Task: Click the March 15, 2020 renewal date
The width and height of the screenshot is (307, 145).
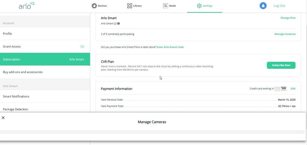Action: tap(287, 100)
